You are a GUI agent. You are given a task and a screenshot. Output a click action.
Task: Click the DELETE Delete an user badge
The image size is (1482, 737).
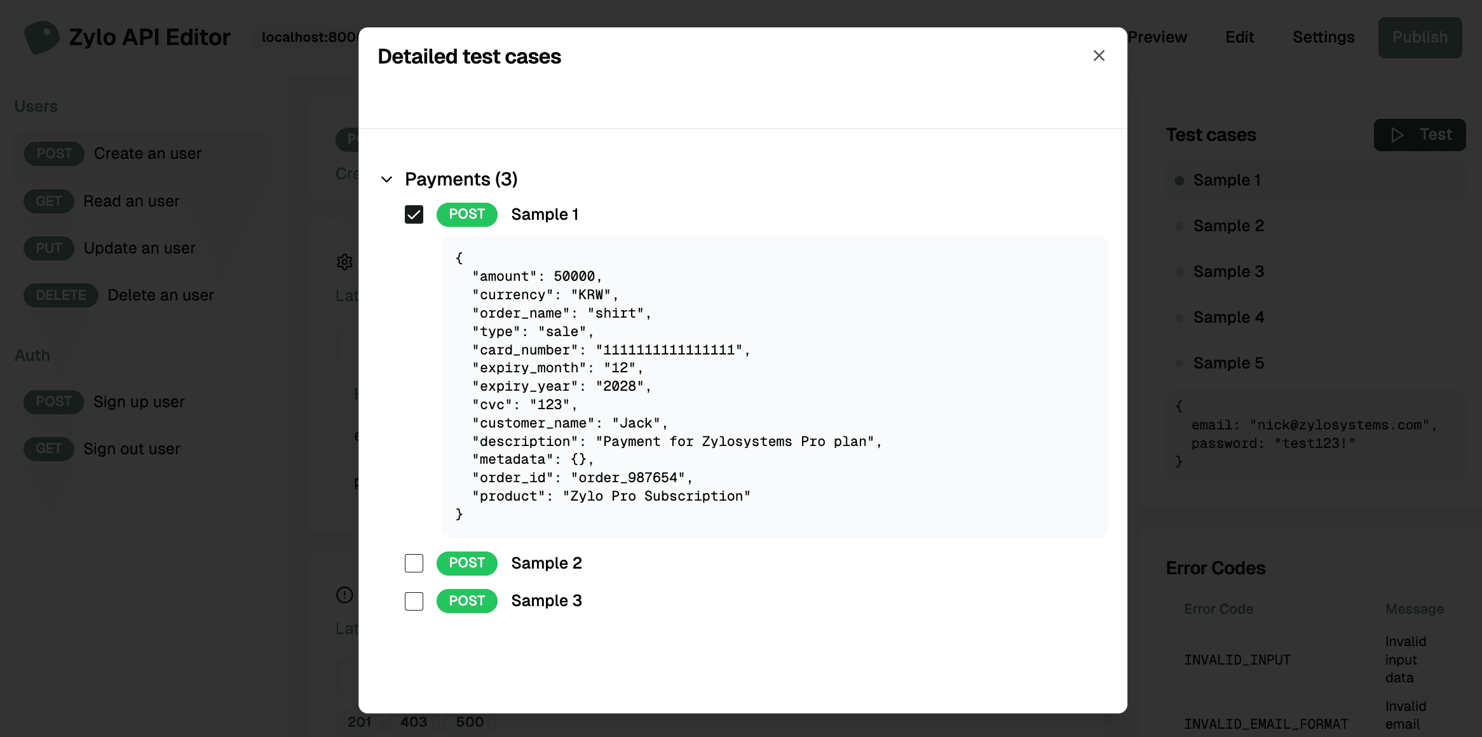[x=60, y=295]
